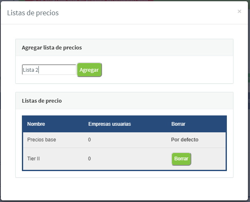Focus the Lista 2 name input field
The width and height of the screenshot is (250, 202).
49,70
